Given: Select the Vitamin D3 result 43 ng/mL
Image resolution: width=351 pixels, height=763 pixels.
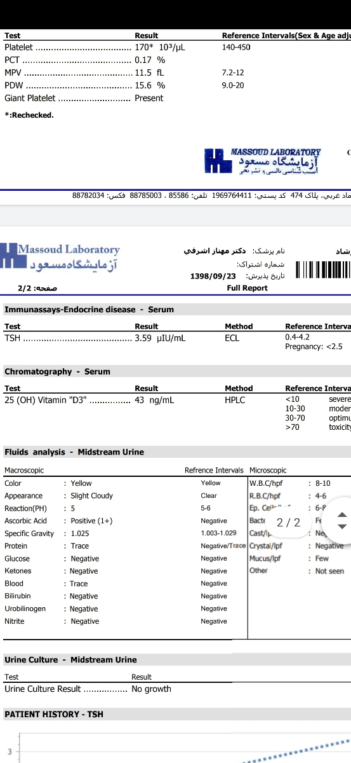Looking at the screenshot, I should tap(154, 400).
